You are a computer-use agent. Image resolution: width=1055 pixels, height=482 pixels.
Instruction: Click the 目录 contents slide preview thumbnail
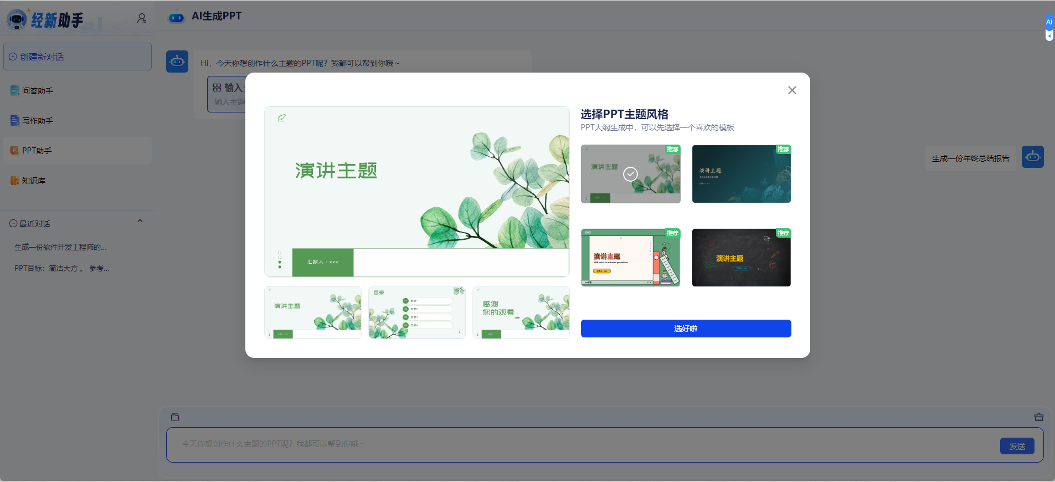(x=417, y=312)
